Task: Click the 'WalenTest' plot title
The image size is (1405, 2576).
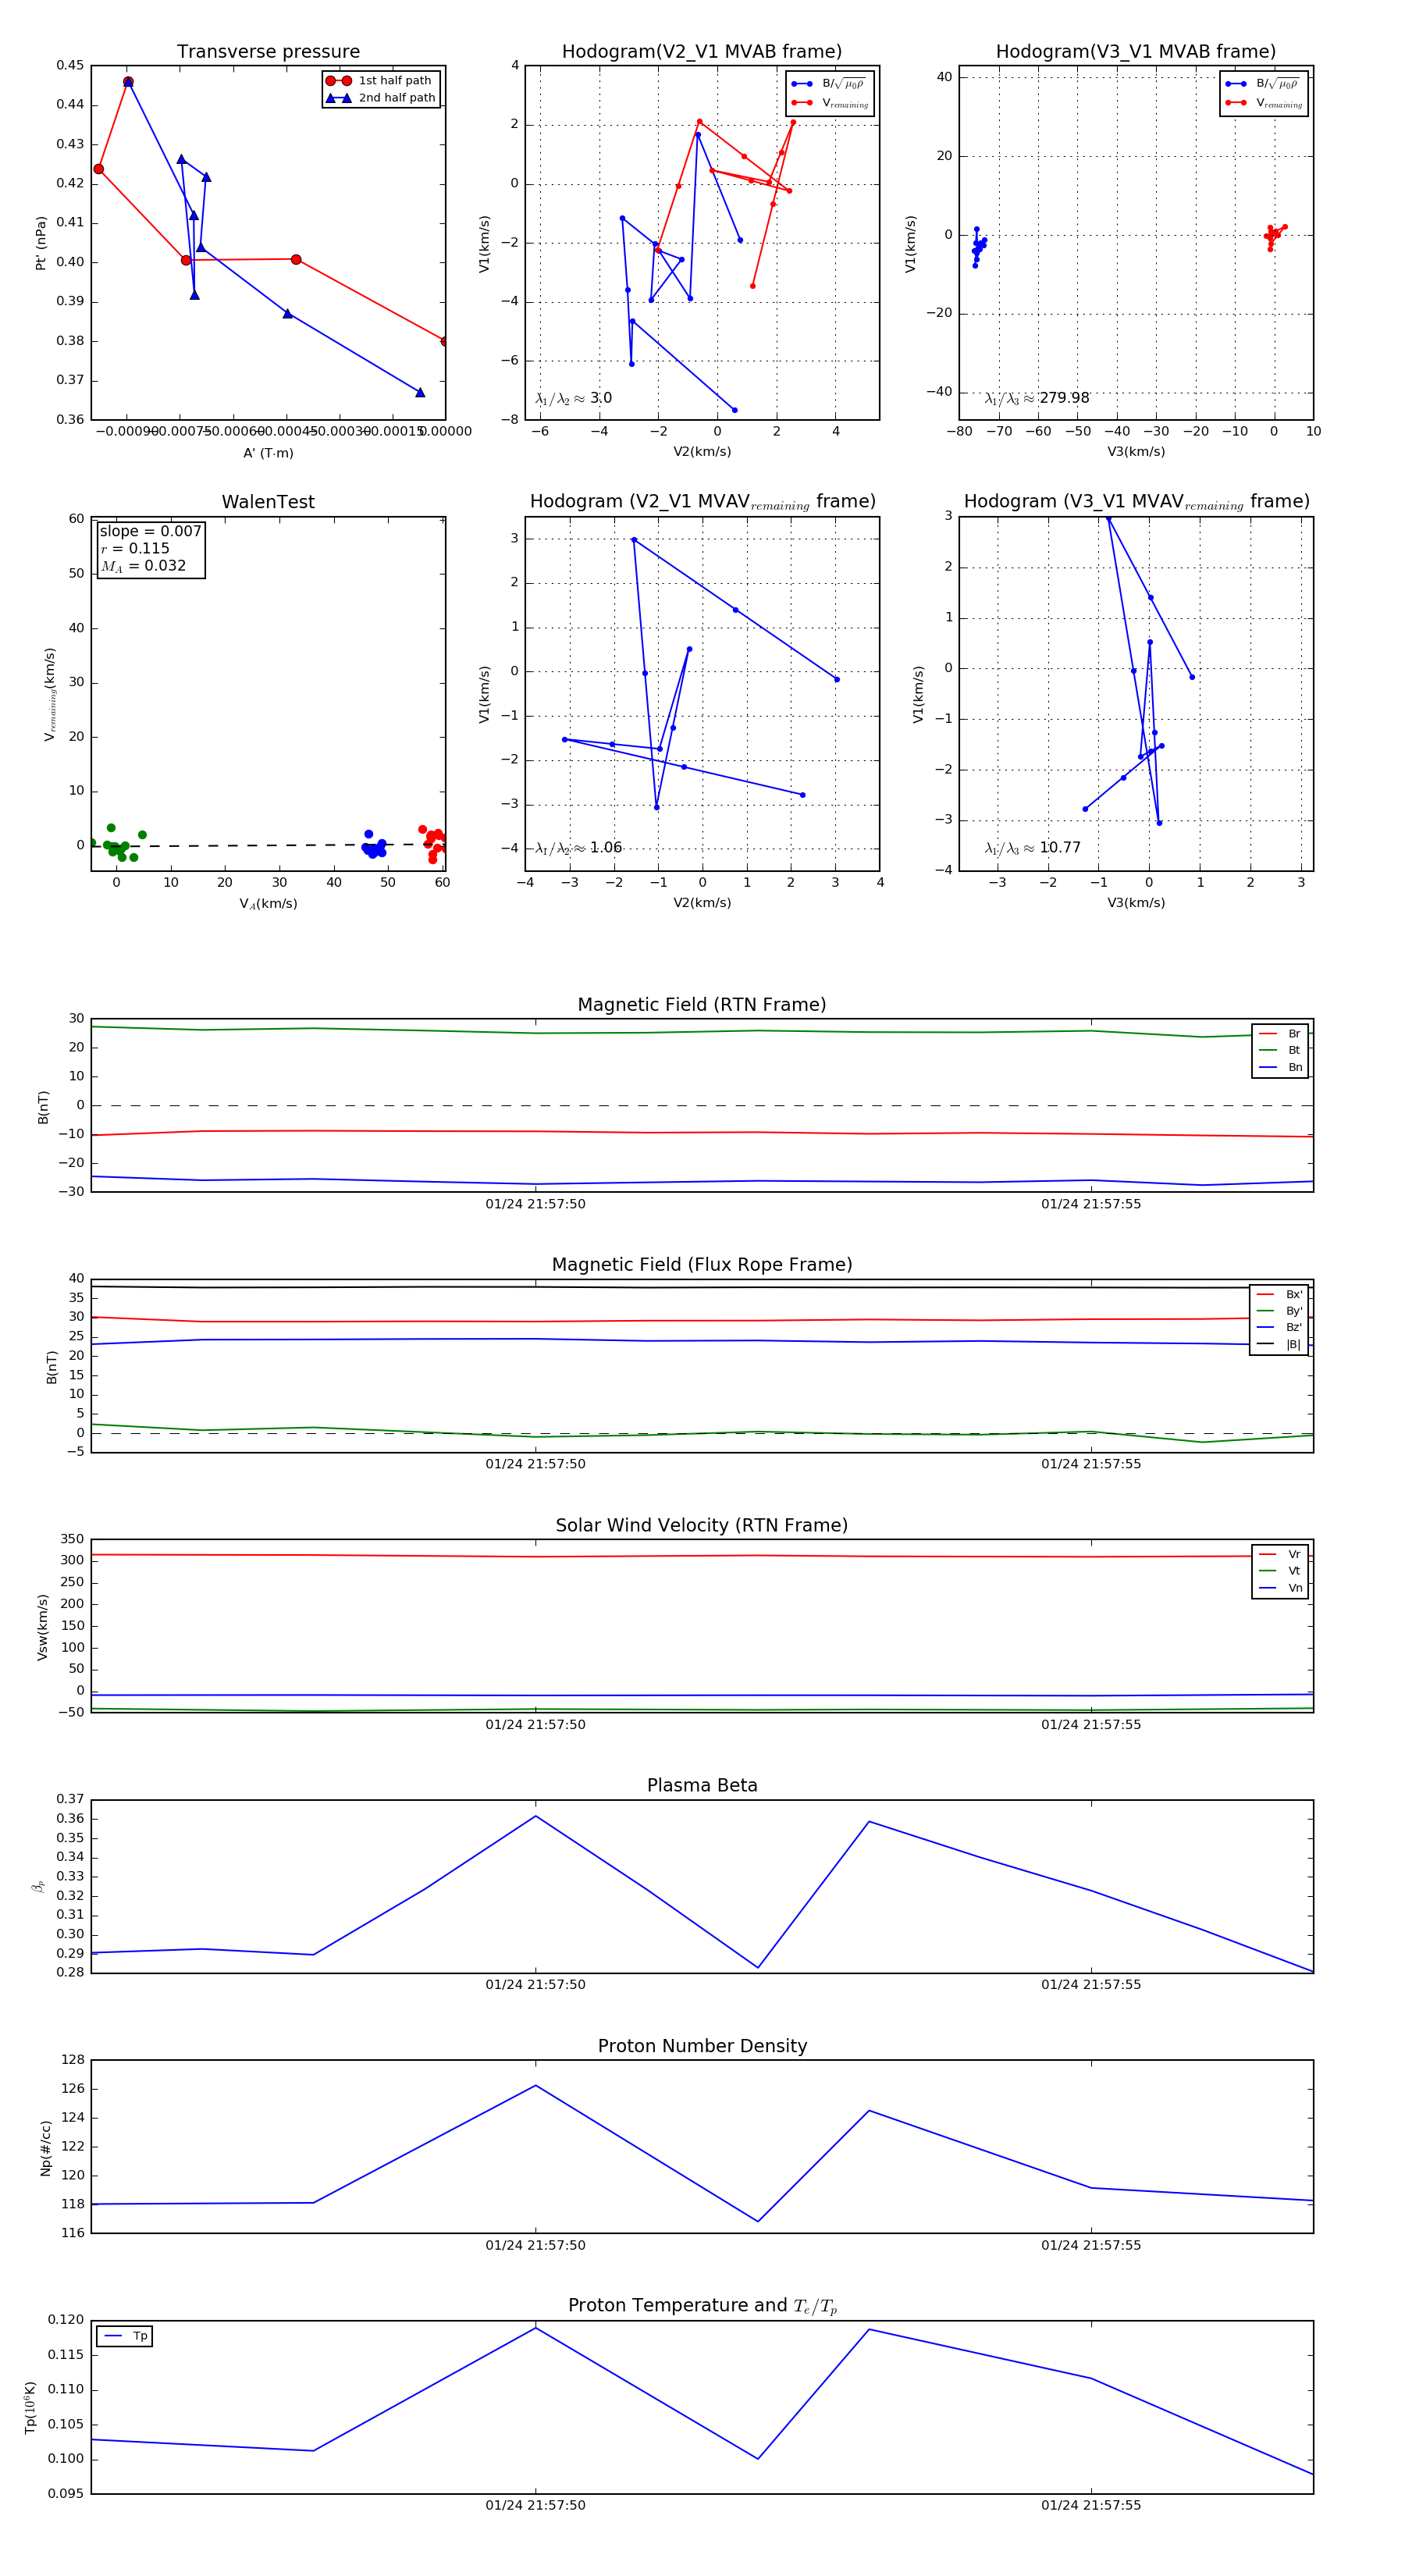Action: [268, 502]
